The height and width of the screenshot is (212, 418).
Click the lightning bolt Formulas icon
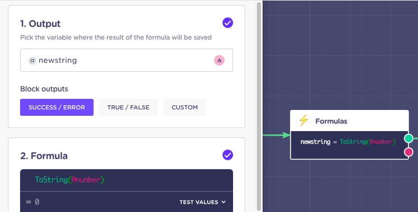coord(303,121)
